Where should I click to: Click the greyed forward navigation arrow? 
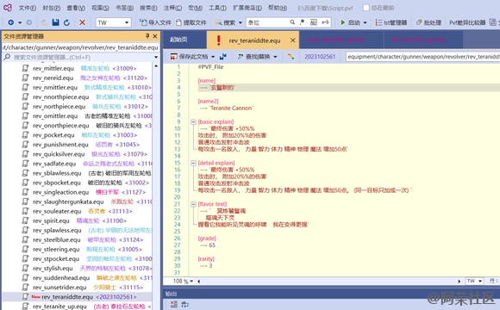click(29, 22)
